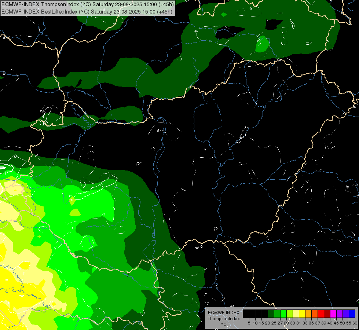Screen dimensions: 359x330
Task: Select the pale yellow 30-31 legend swatch
Action: pos(296,313)
